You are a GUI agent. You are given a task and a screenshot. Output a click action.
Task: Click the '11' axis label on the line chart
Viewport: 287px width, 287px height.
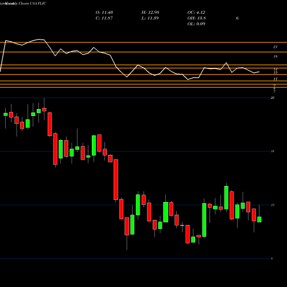click(x=276, y=79)
